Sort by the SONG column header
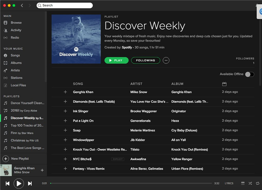Viewport: 262px width, 190px height. pos(78,84)
